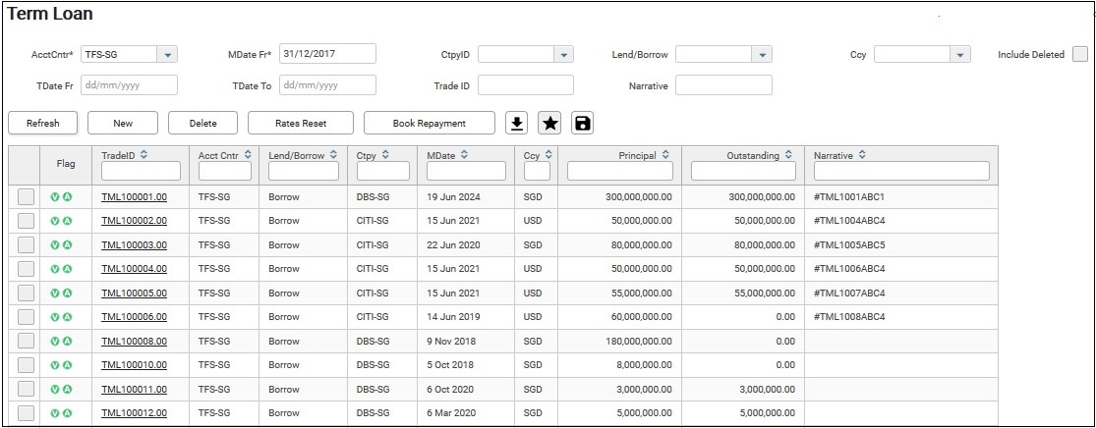Click the download icon button

[x=517, y=123]
